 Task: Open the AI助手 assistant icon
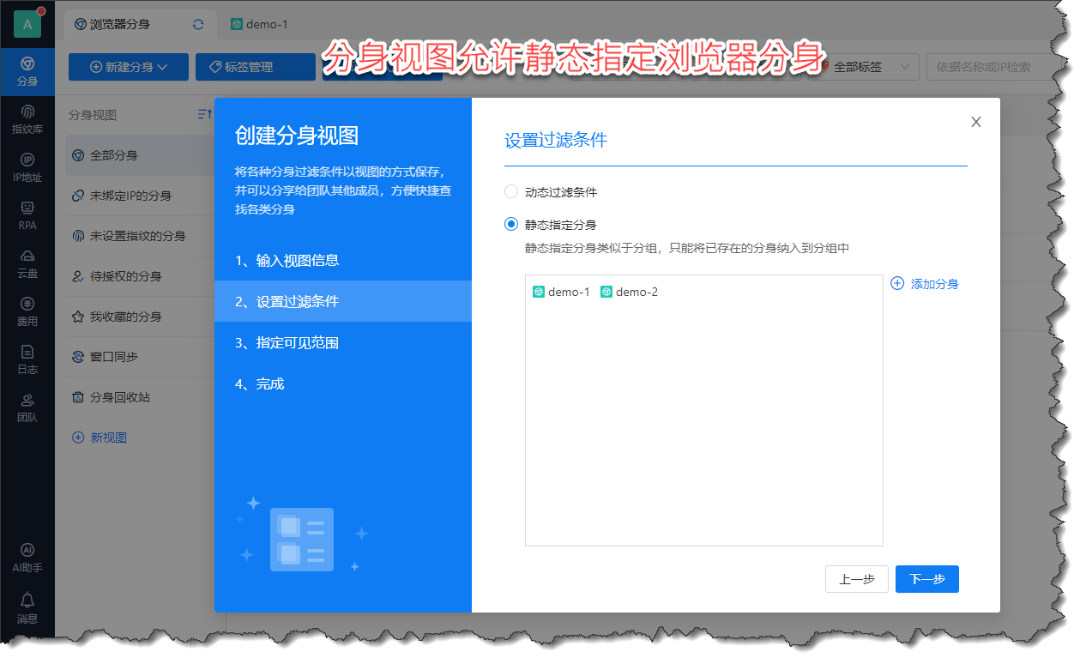27,556
